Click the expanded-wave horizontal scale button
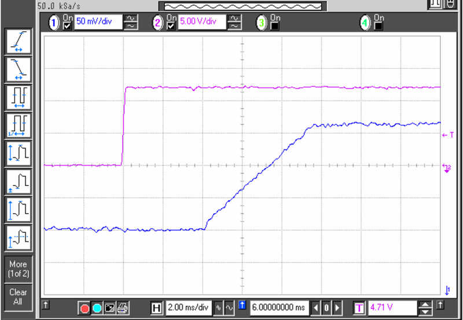463x320 pixels. [x=229, y=308]
